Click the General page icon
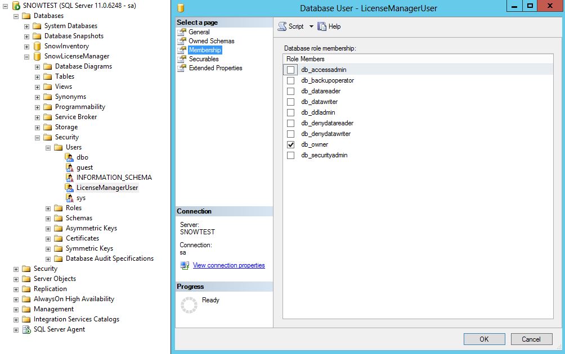565x354 pixels. point(182,32)
